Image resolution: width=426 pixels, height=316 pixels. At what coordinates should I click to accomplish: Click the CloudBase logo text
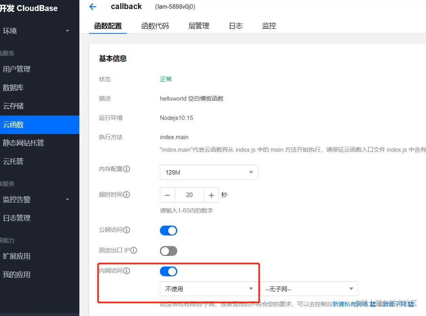pos(29,8)
